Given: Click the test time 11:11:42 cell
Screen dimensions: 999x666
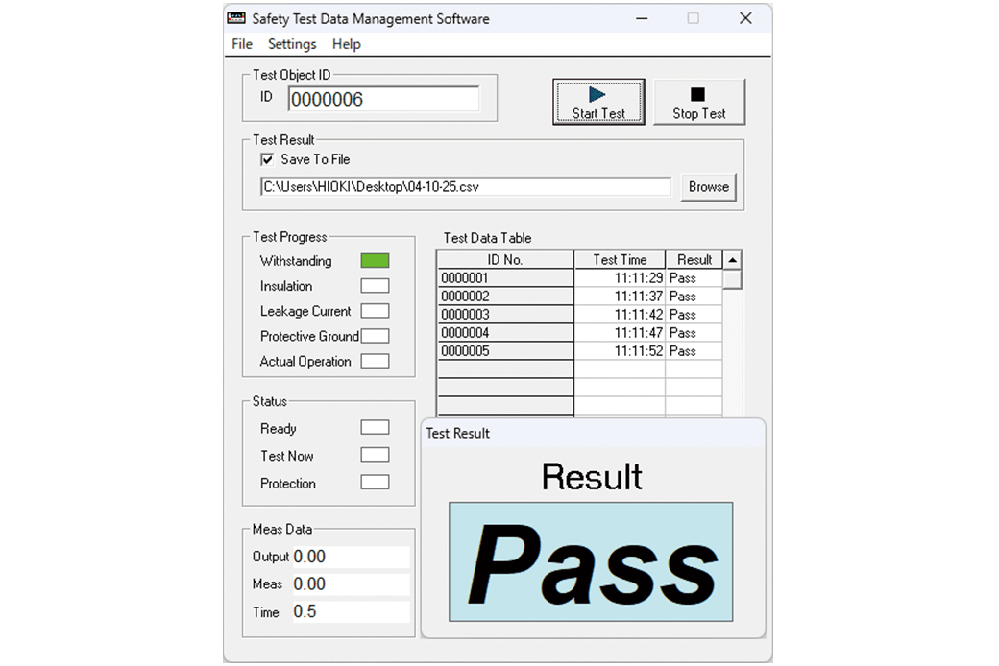Looking at the screenshot, I should pos(620,315).
